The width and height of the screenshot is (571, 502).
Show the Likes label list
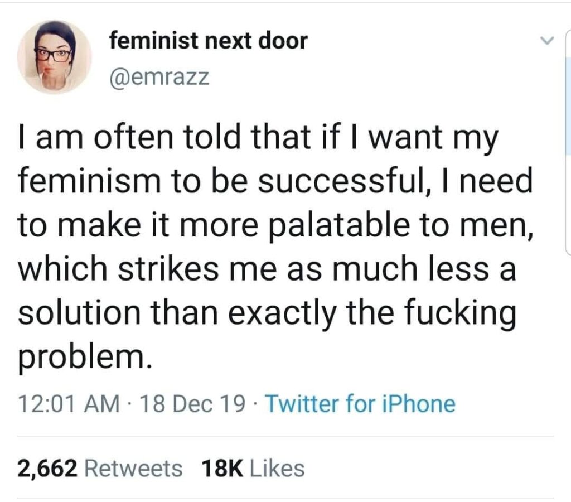[x=277, y=468]
